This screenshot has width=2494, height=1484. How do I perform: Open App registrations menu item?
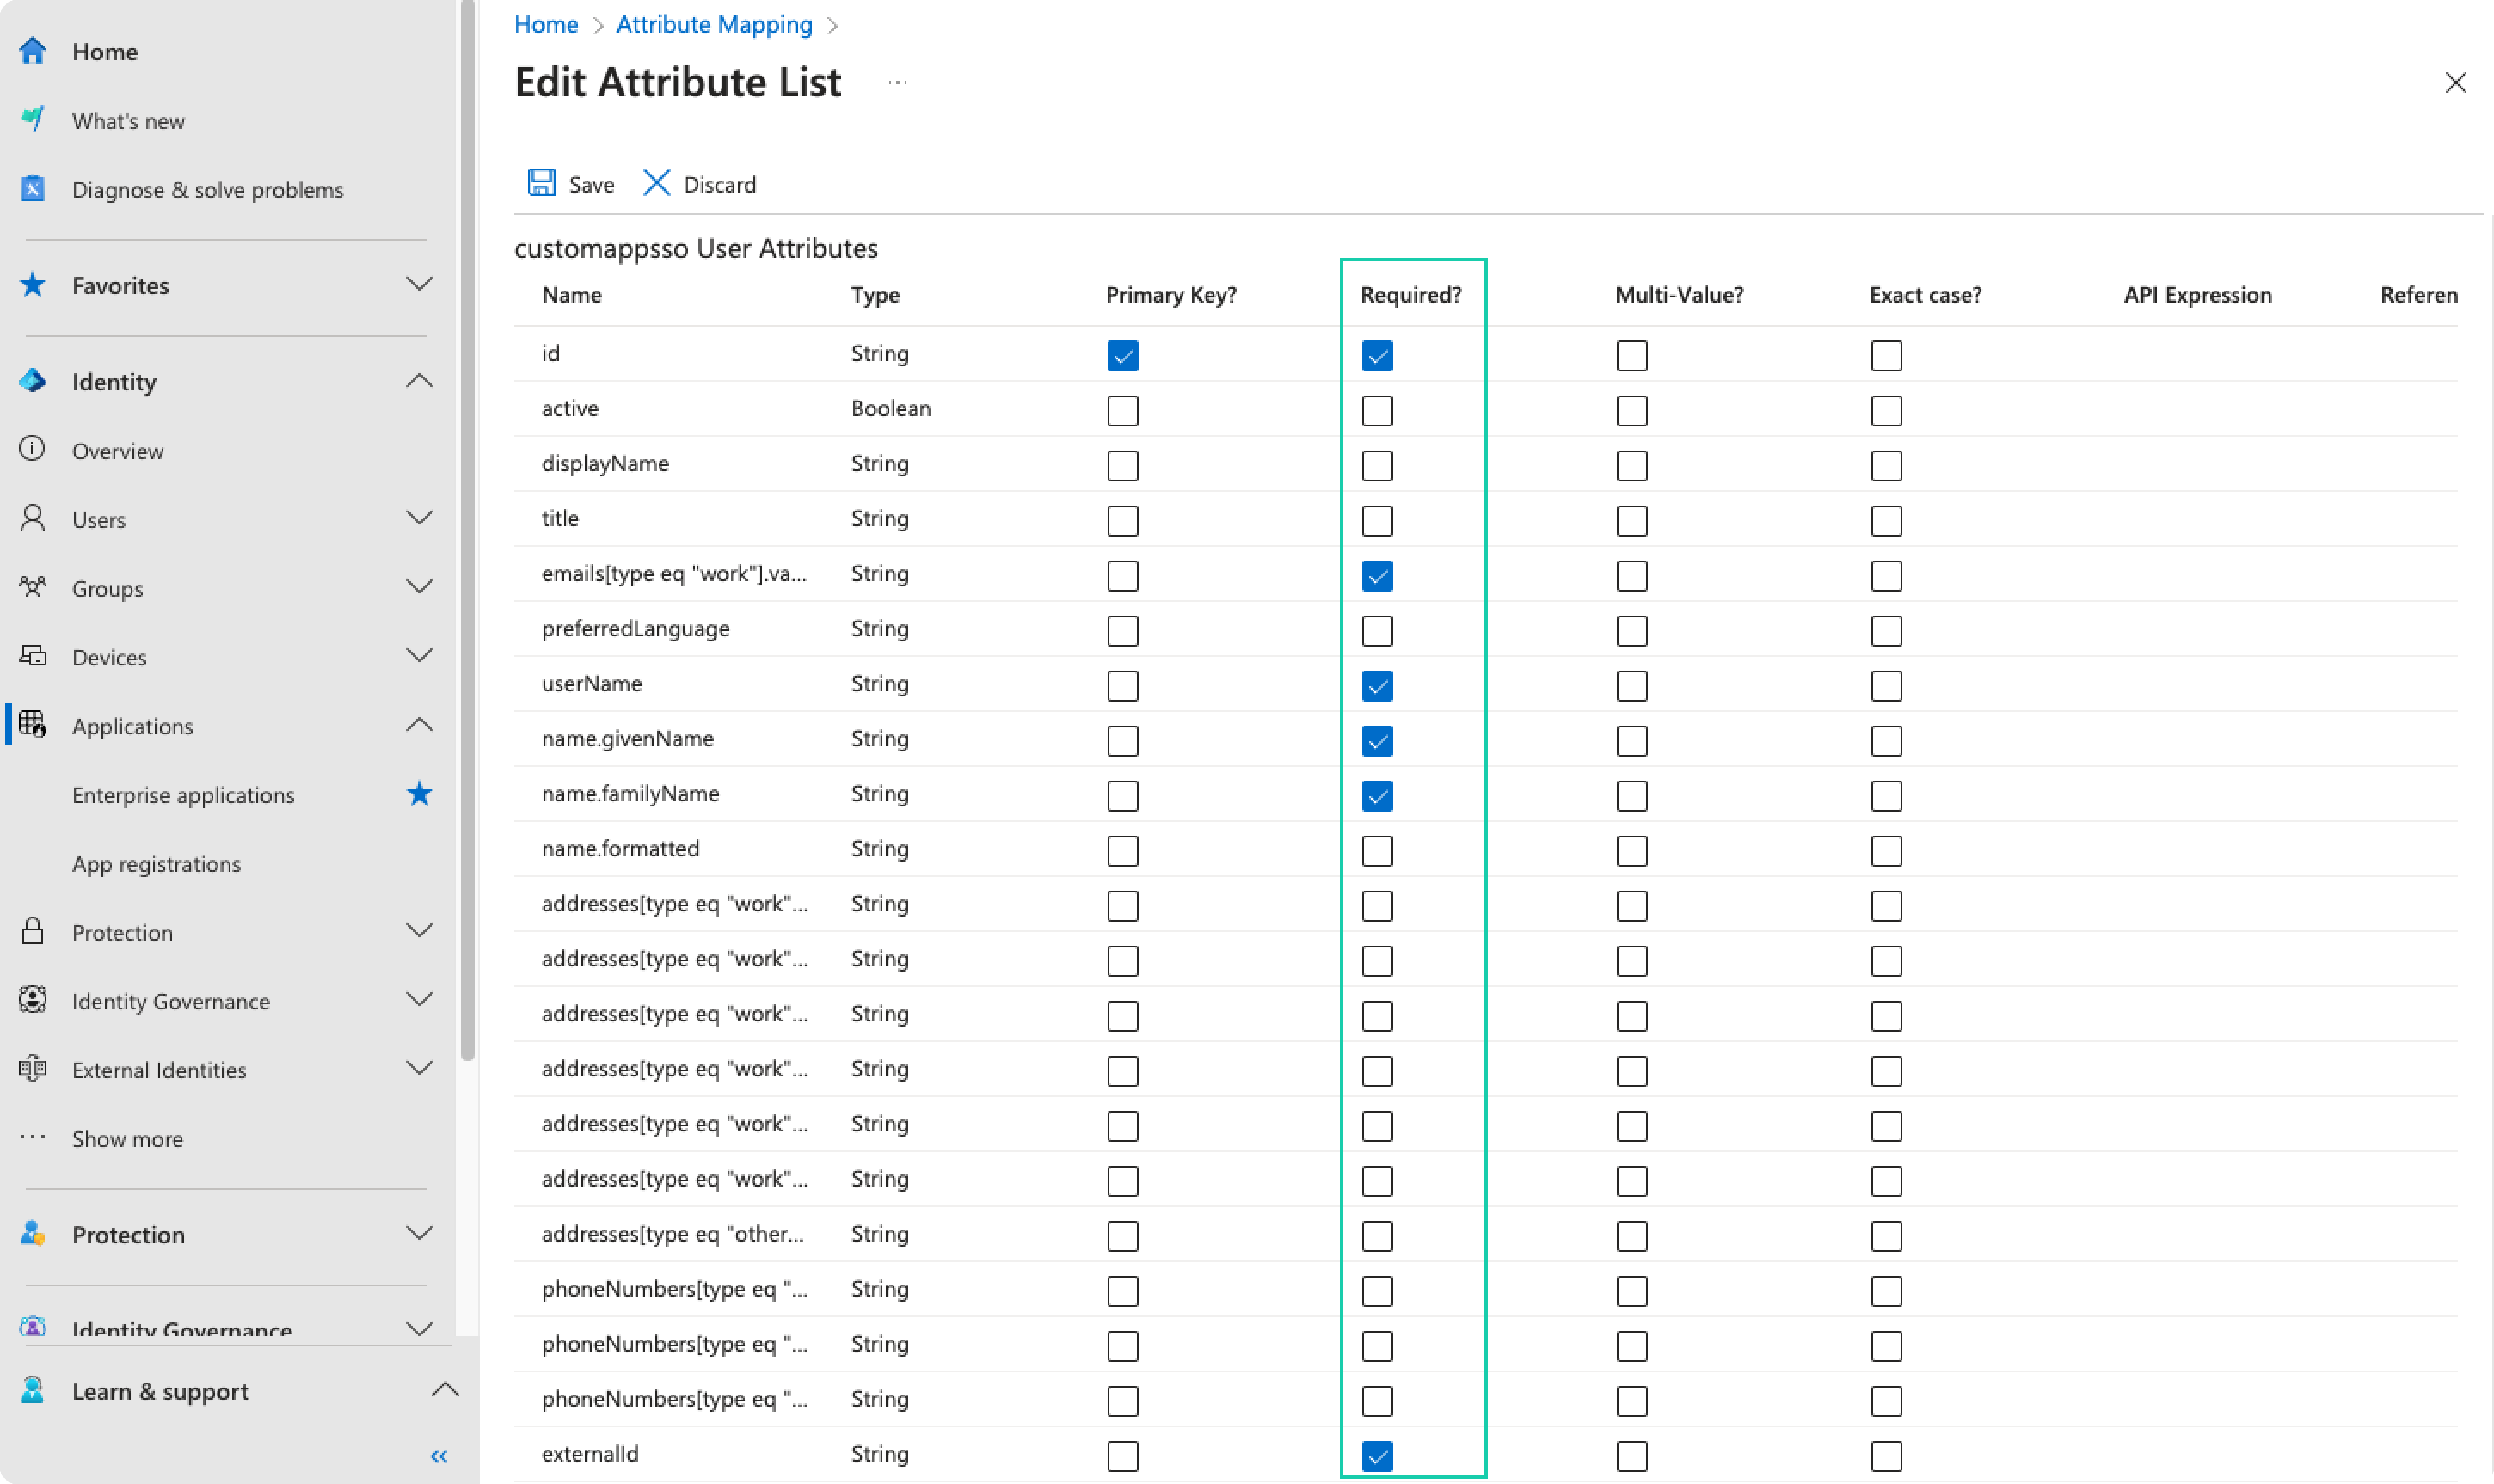point(156,864)
